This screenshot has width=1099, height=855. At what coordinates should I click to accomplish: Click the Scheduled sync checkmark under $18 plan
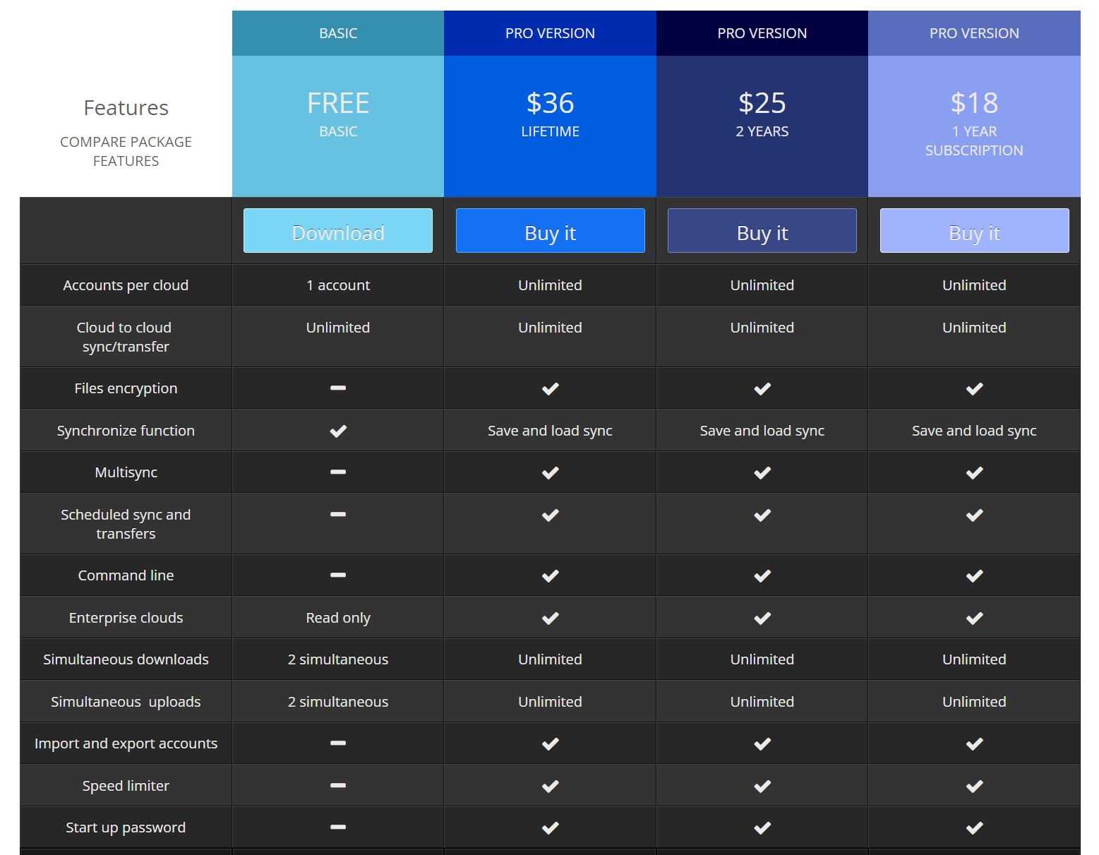(x=975, y=515)
